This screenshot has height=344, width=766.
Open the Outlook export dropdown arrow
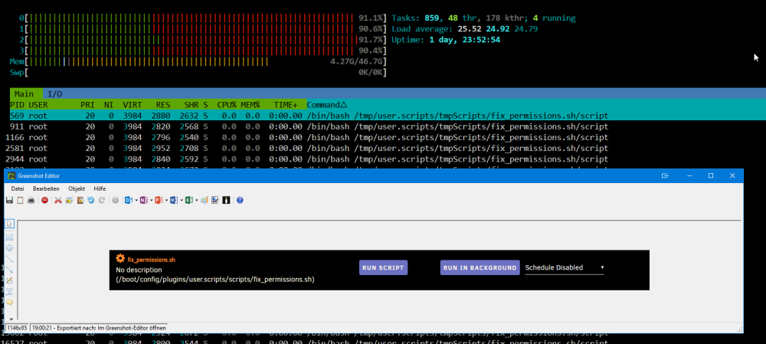coord(136,200)
